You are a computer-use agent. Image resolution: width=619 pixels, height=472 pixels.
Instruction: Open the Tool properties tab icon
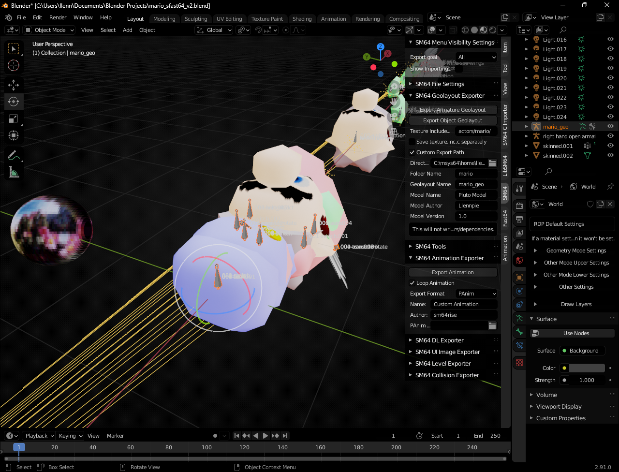pyautogui.click(x=519, y=189)
